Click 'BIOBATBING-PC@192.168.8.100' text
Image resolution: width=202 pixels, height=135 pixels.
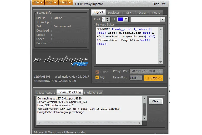pos(55,81)
